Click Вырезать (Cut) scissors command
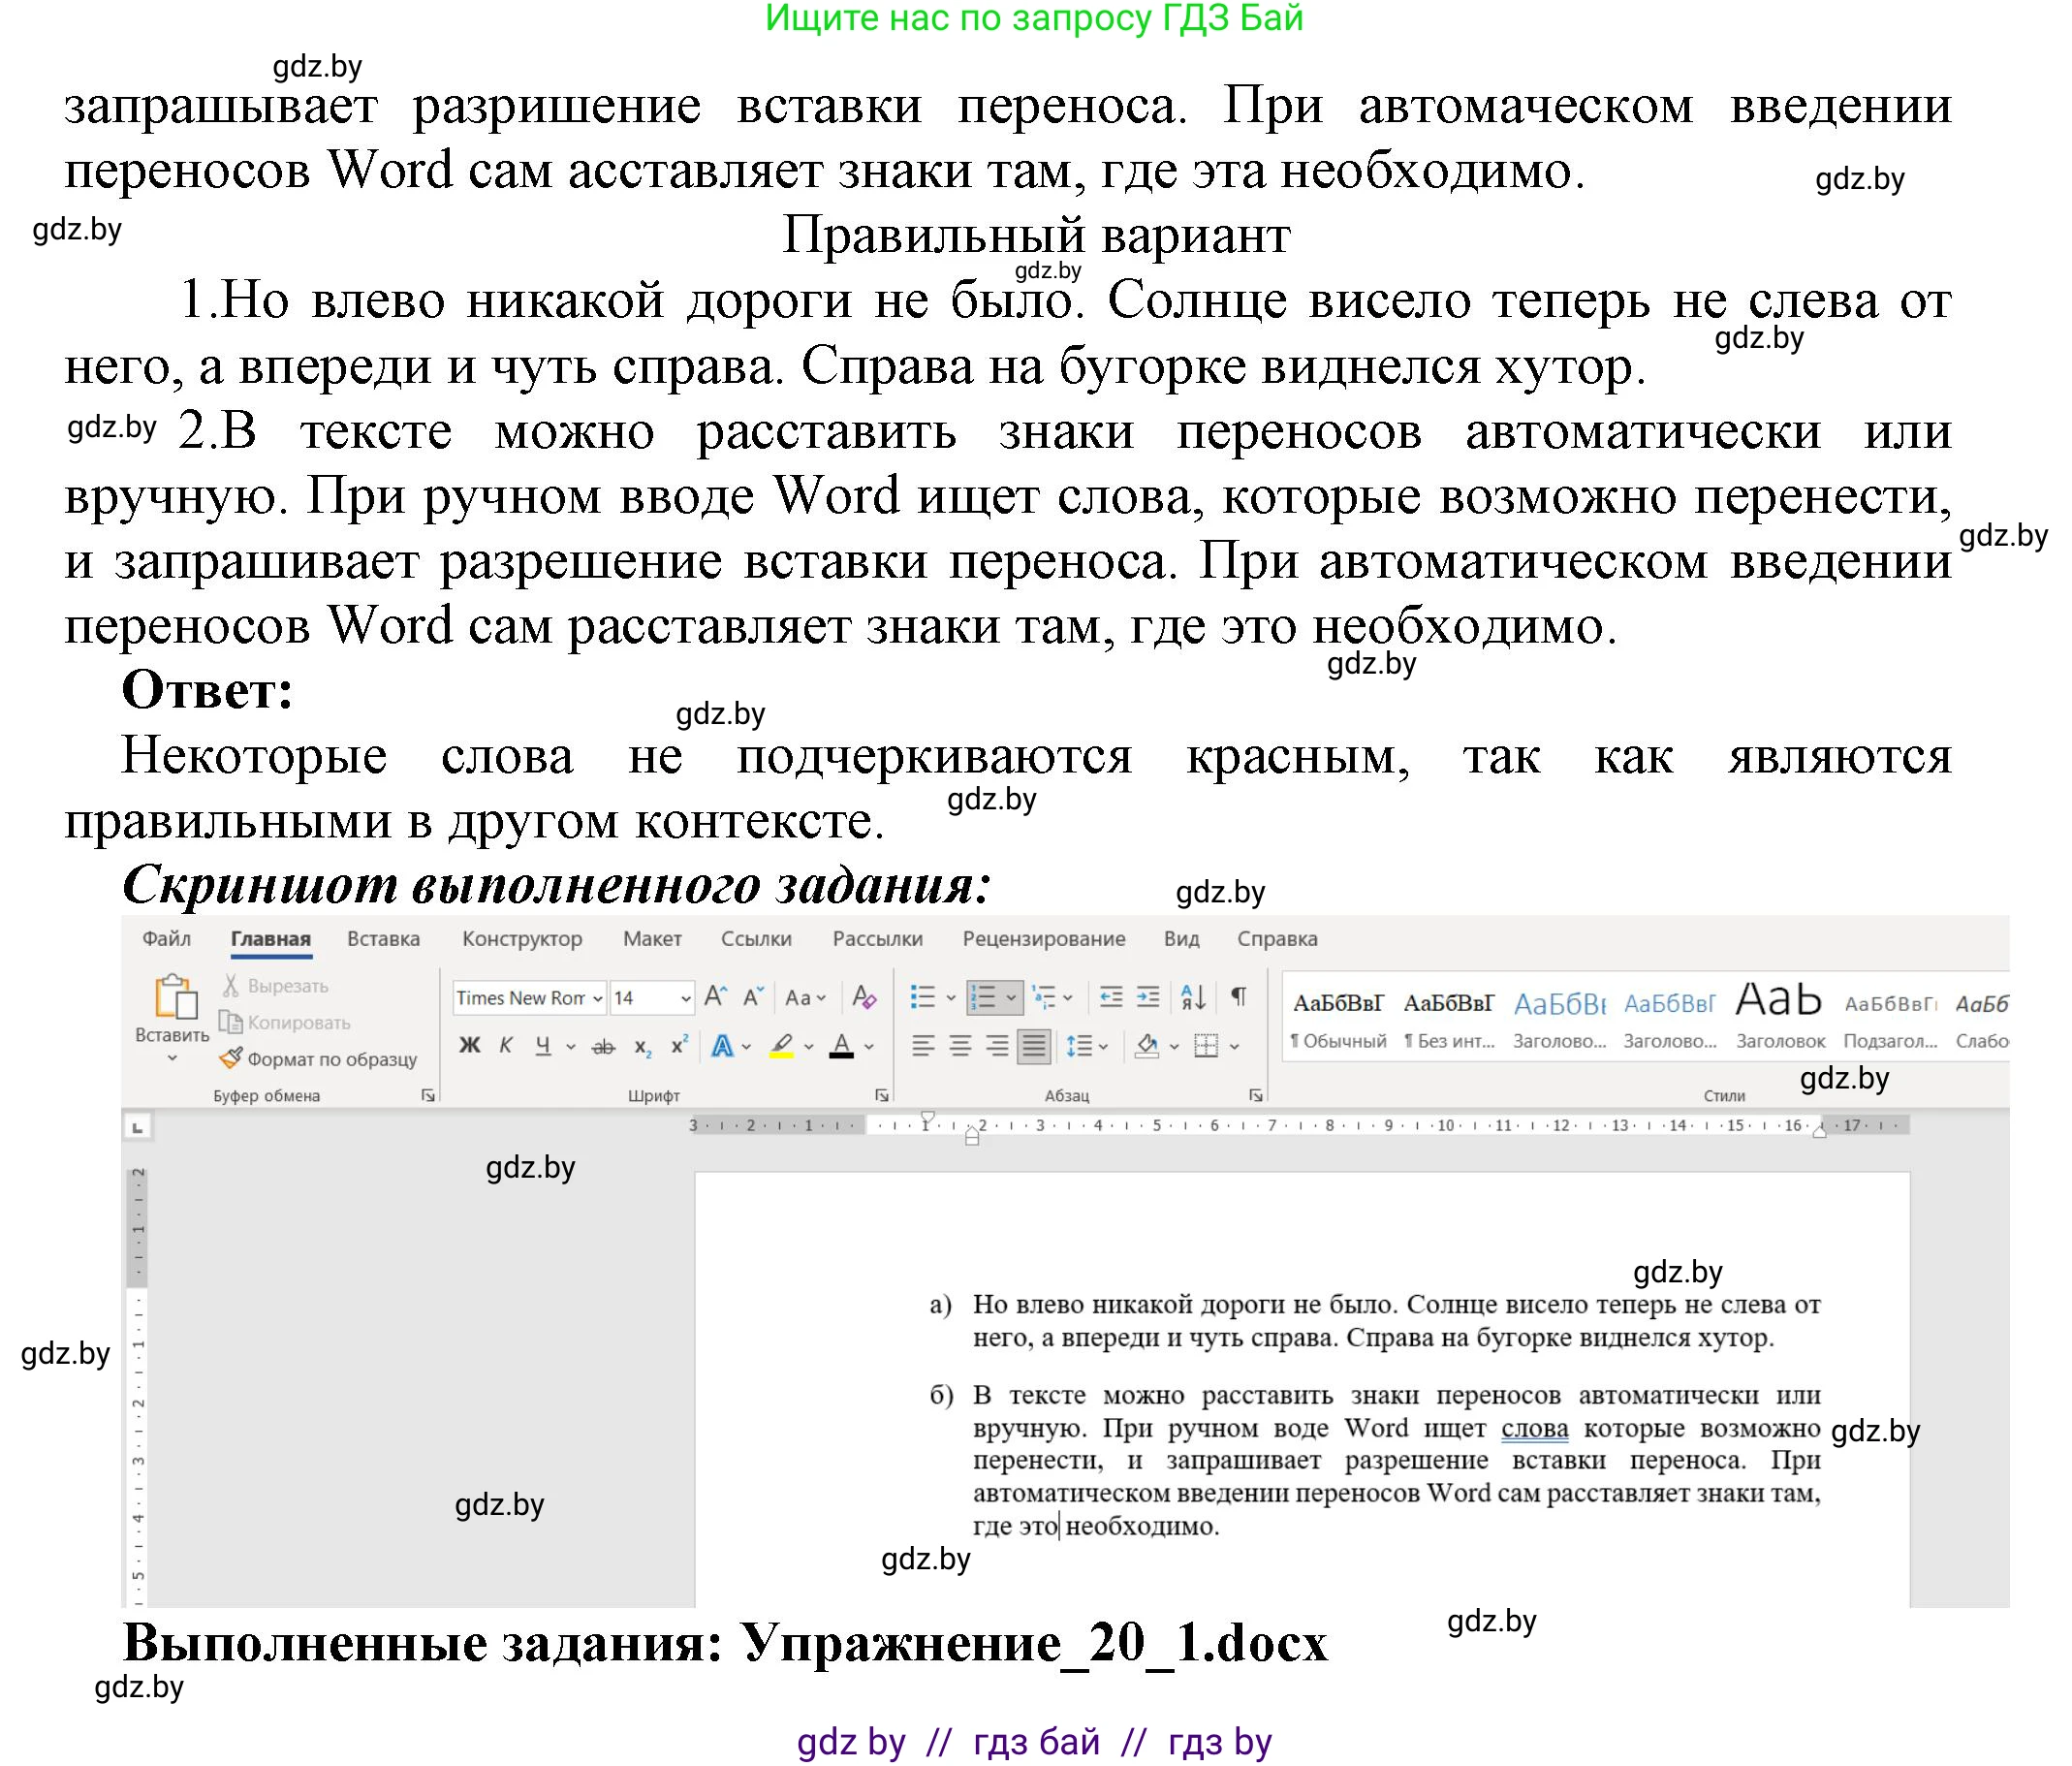This screenshot has height=1766, width=2072. pyautogui.click(x=275, y=986)
